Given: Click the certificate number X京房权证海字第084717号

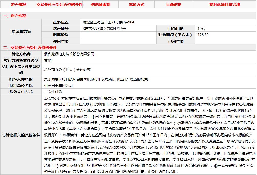Looking at the screenshot, I should point(104,29).
